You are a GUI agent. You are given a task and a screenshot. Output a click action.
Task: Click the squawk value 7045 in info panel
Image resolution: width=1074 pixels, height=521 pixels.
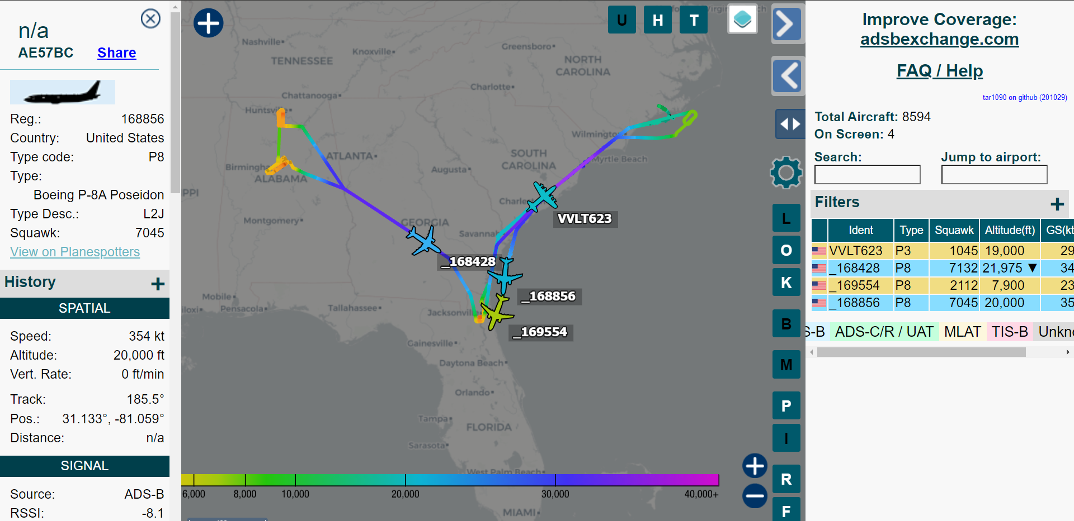point(149,233)
